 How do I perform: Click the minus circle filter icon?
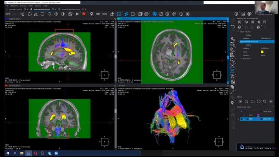coord(271,102)
